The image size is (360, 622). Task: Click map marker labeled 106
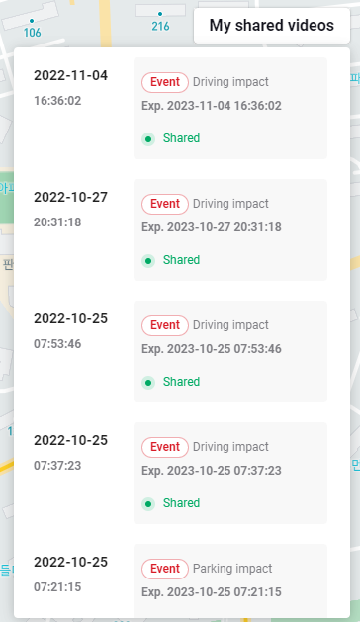coord(32,28)
